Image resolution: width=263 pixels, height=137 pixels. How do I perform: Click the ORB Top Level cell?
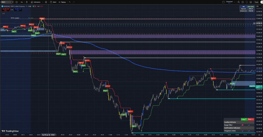(x=243, y=9)
